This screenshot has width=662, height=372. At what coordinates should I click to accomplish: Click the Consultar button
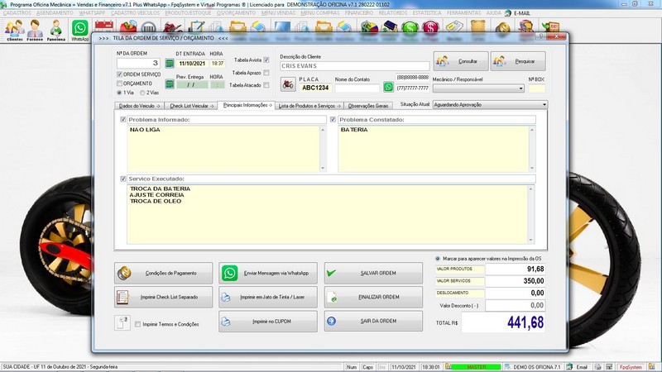point(461,61)
